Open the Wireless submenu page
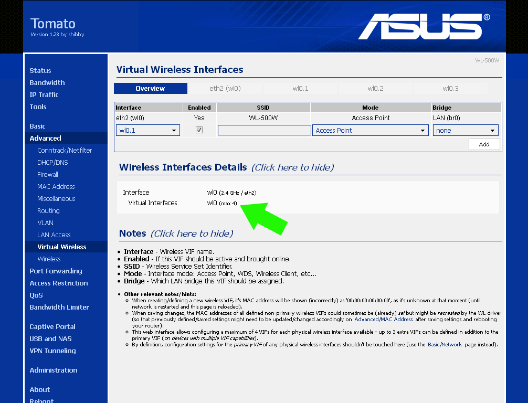 click(x=49, y=259)
